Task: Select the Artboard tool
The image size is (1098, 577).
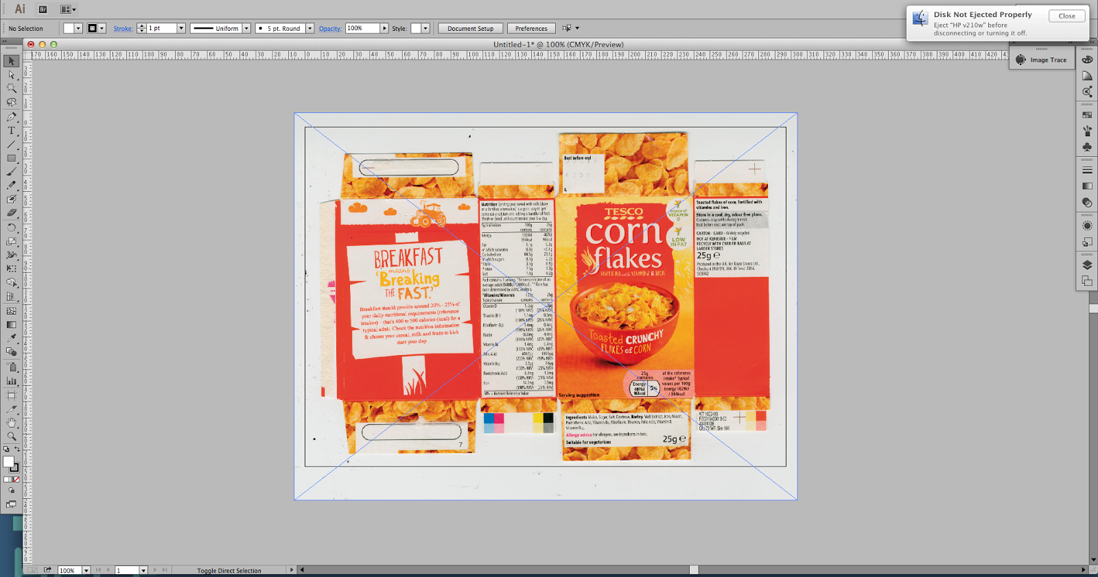Action: [11, 395]
